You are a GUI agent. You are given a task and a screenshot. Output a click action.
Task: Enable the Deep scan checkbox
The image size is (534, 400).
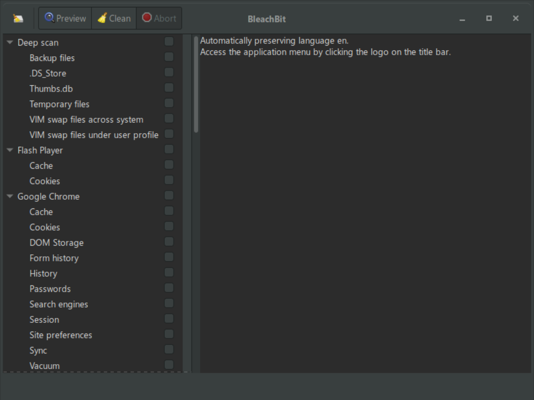169,42
